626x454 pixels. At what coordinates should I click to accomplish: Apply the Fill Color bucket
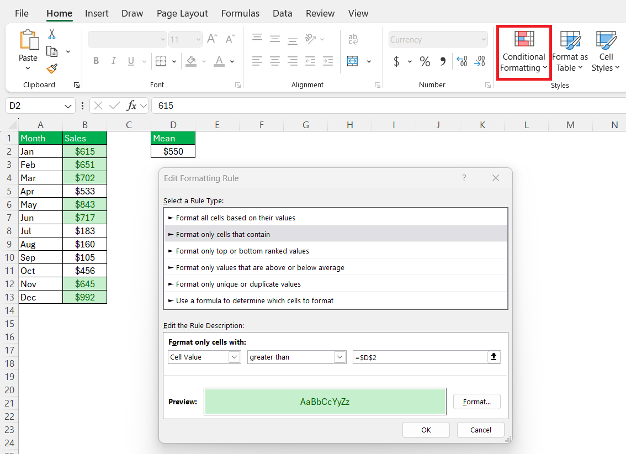[191, 61]
